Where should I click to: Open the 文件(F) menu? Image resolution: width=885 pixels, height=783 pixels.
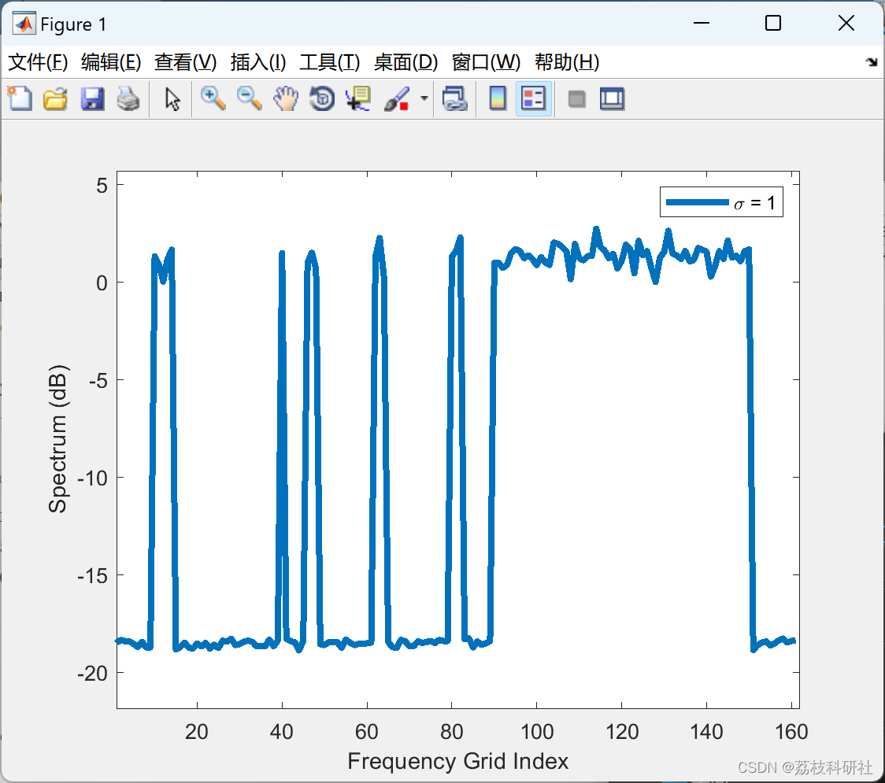[x=38, y=62]
